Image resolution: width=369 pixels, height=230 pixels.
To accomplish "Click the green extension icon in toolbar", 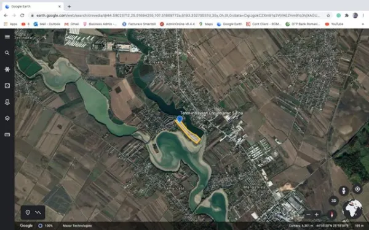I will (x=338, y=15).
